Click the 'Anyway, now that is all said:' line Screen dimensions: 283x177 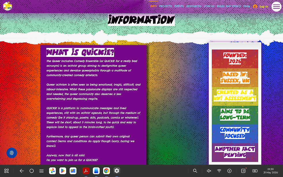point(66,155)
